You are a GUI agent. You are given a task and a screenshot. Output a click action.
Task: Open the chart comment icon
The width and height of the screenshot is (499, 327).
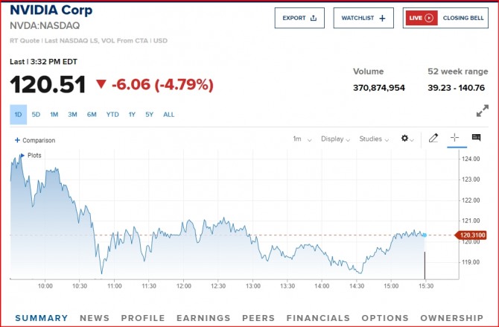click(x=476, y=139)
